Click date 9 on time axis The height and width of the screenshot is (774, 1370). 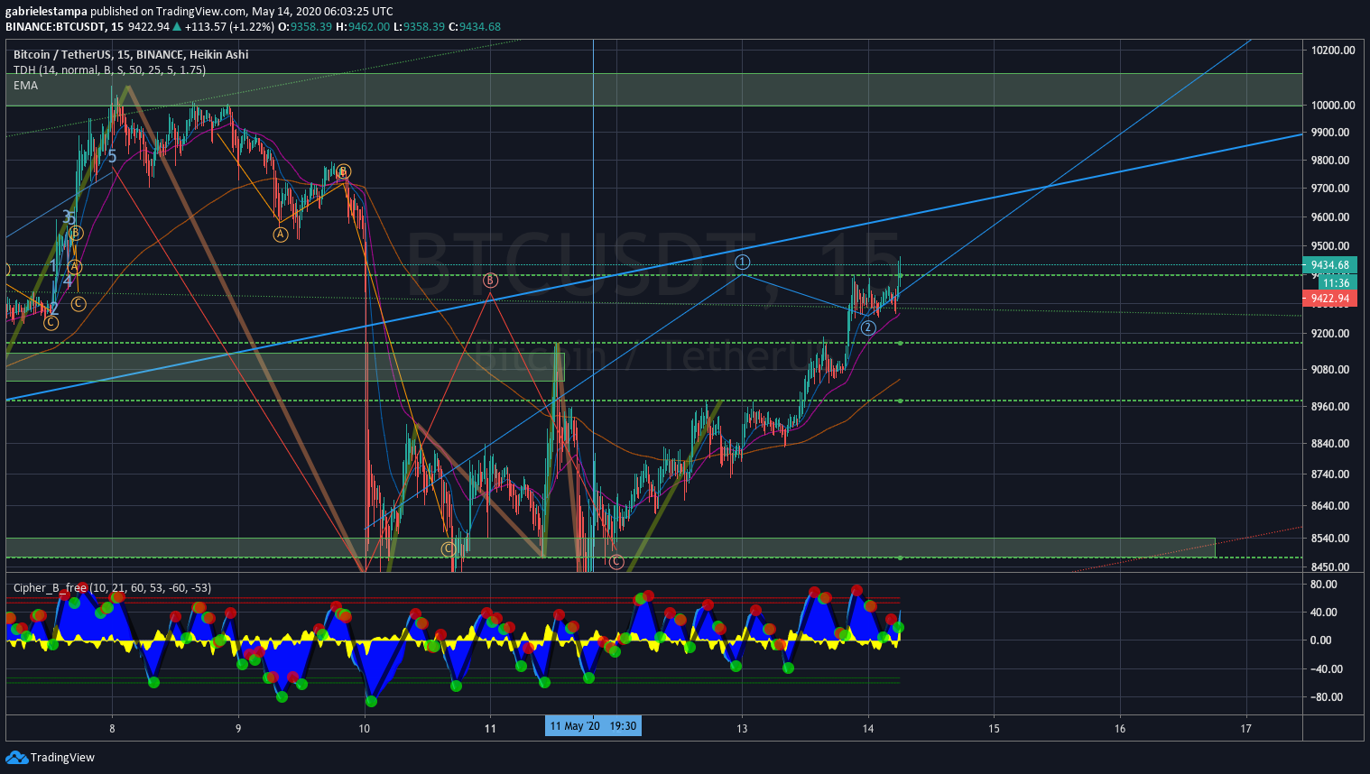pyautogui.click(x=238, y=729)
